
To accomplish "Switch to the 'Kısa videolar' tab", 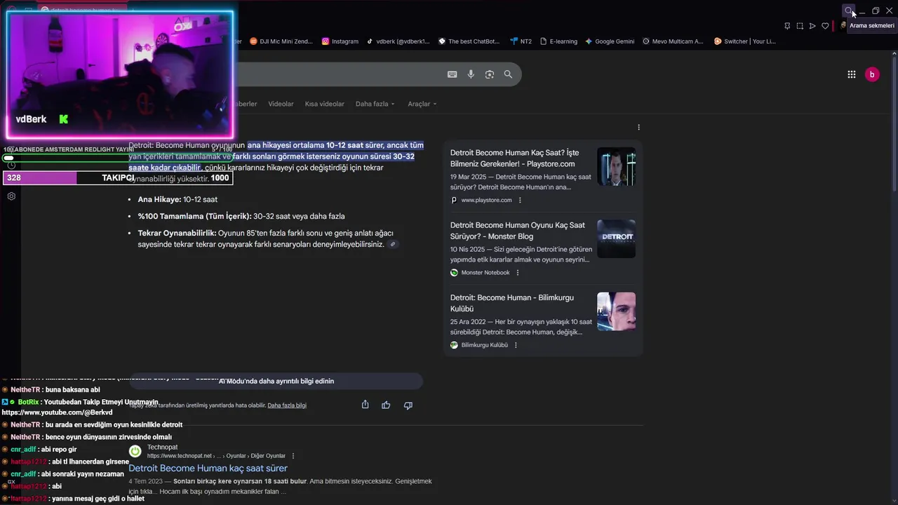I will tap(325, 104).
